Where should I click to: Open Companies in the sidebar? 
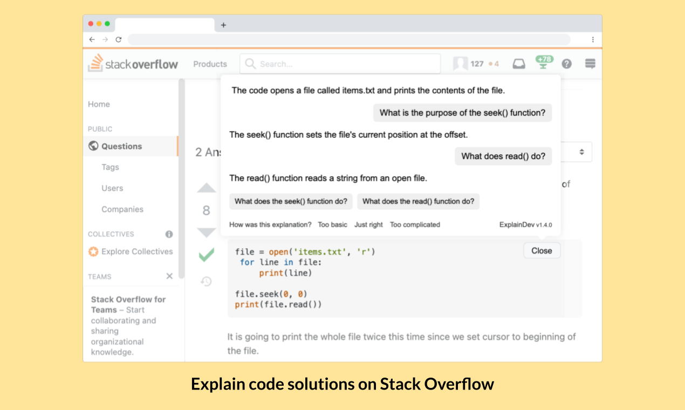[x=122, y=209]
